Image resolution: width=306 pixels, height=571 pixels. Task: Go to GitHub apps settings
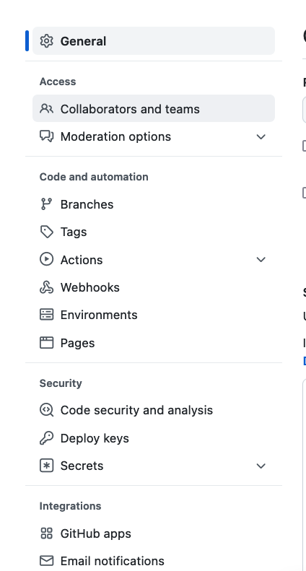[154, 533]
